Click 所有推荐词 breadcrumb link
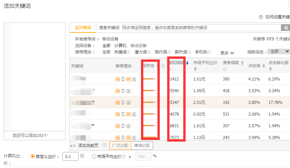Screen dimensions: 290x168 [85, 39]
